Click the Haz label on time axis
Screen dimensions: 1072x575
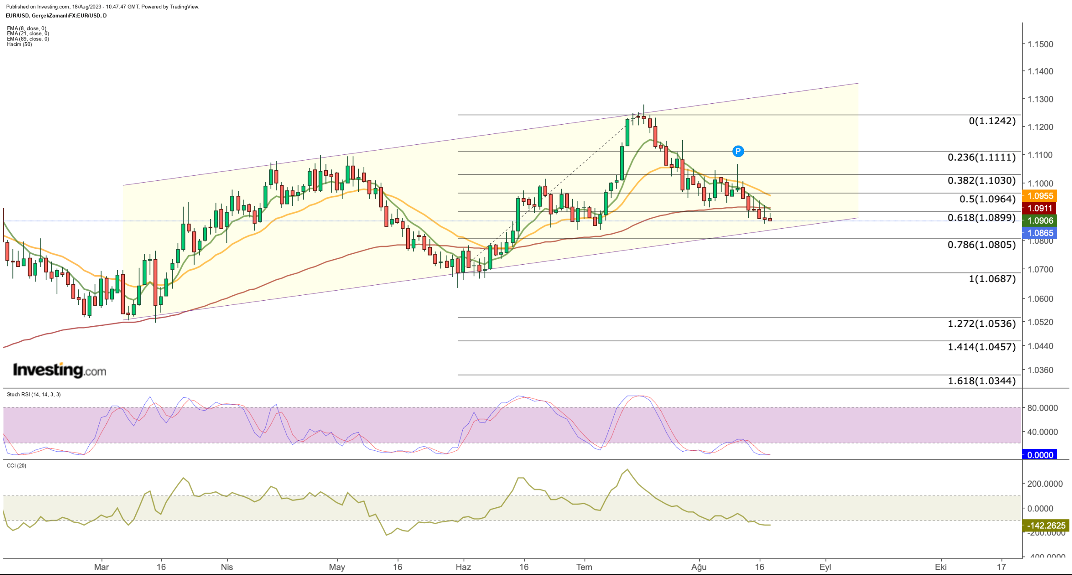tap(463, 567)
